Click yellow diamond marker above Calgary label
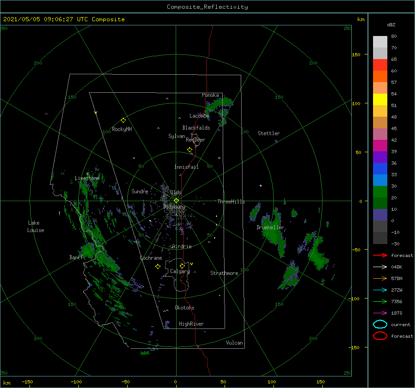 pos(182,266)
